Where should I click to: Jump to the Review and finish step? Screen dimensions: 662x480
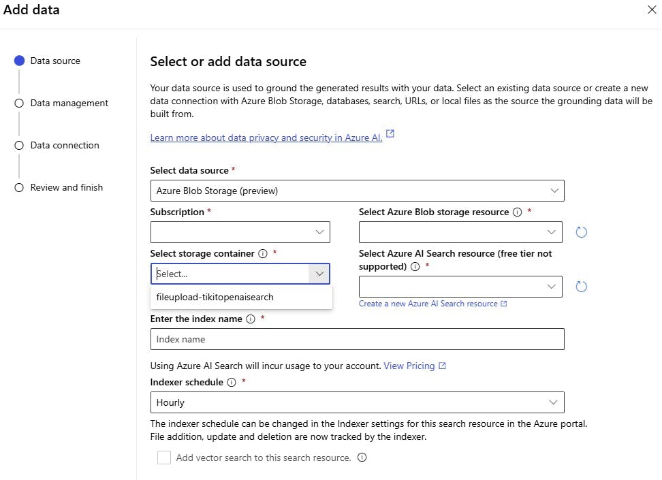coord(66,187)
